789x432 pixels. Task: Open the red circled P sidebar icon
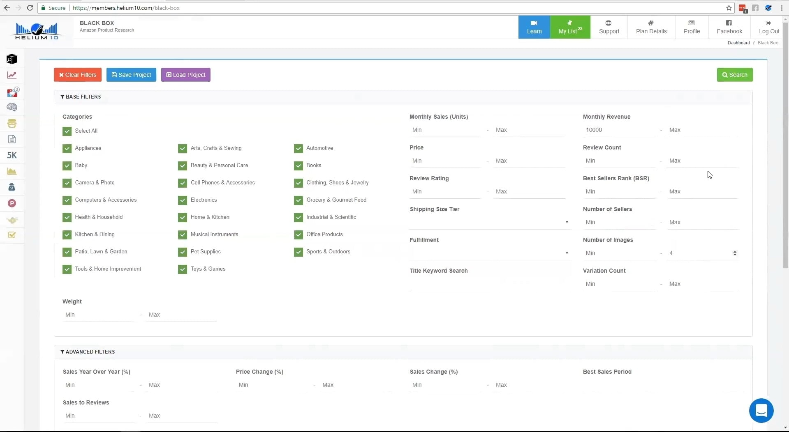point(12,203)
